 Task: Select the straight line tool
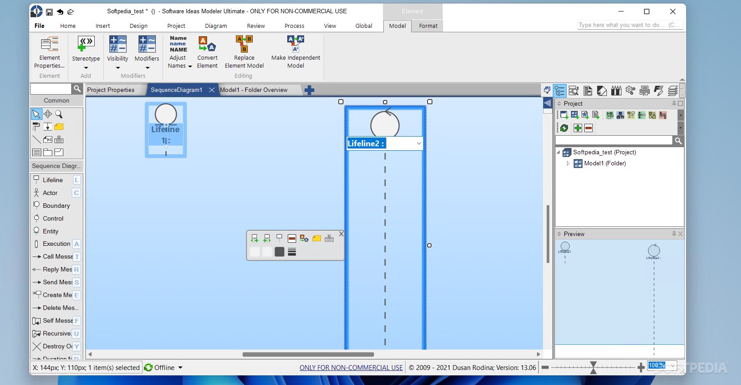(36, 140)
